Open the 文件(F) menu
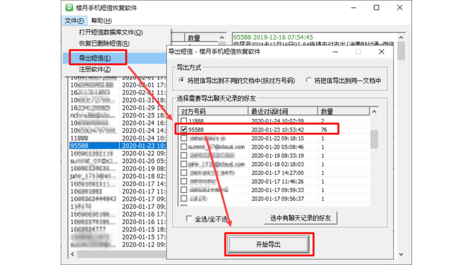This screenshot has height=265, width=472. click(73, 21)
